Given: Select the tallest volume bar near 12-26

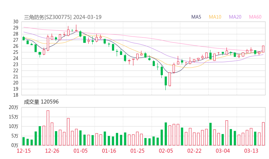Looking at the screenshot, I should [x=48, y=128].
